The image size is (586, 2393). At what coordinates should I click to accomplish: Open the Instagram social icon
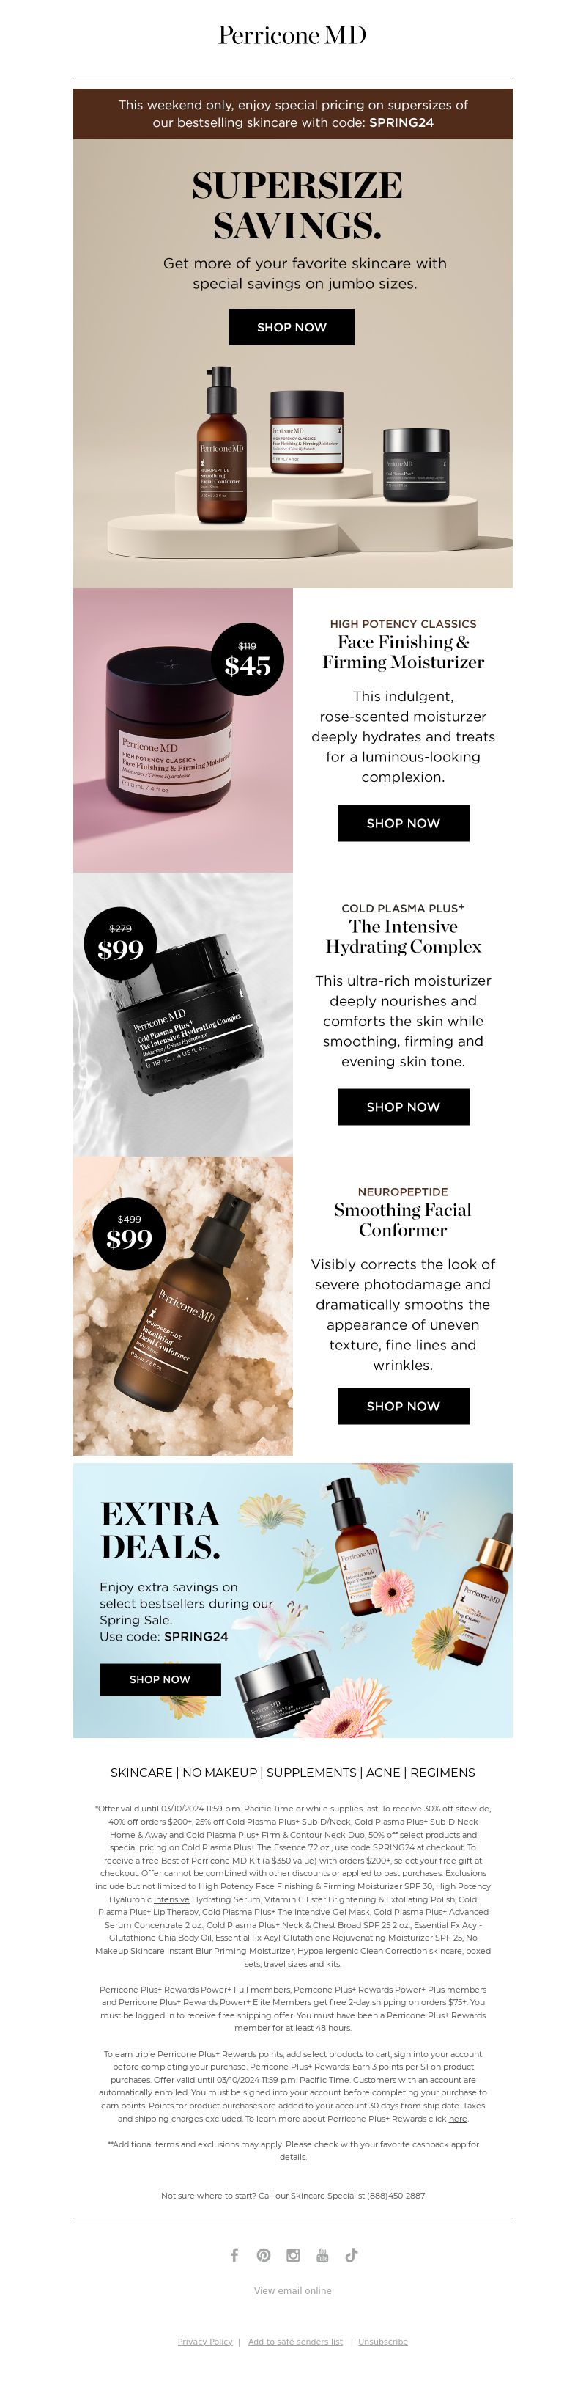coord(293,2254)
